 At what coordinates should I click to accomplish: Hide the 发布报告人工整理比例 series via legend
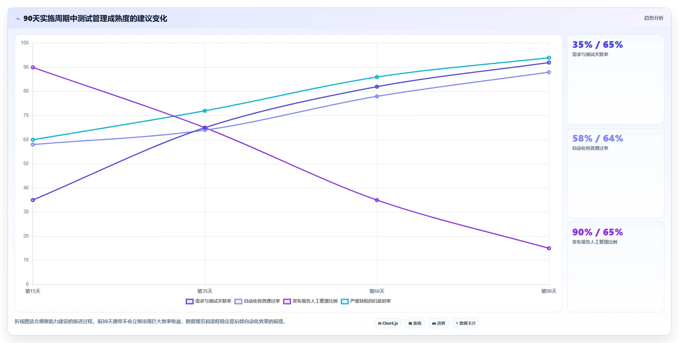click(287, 302)
